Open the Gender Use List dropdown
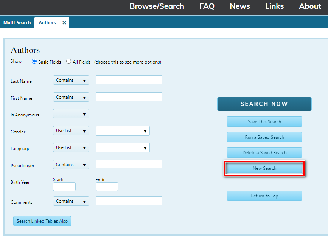The width and height of the screenshot is (328, 239). (x=71, y=131)
